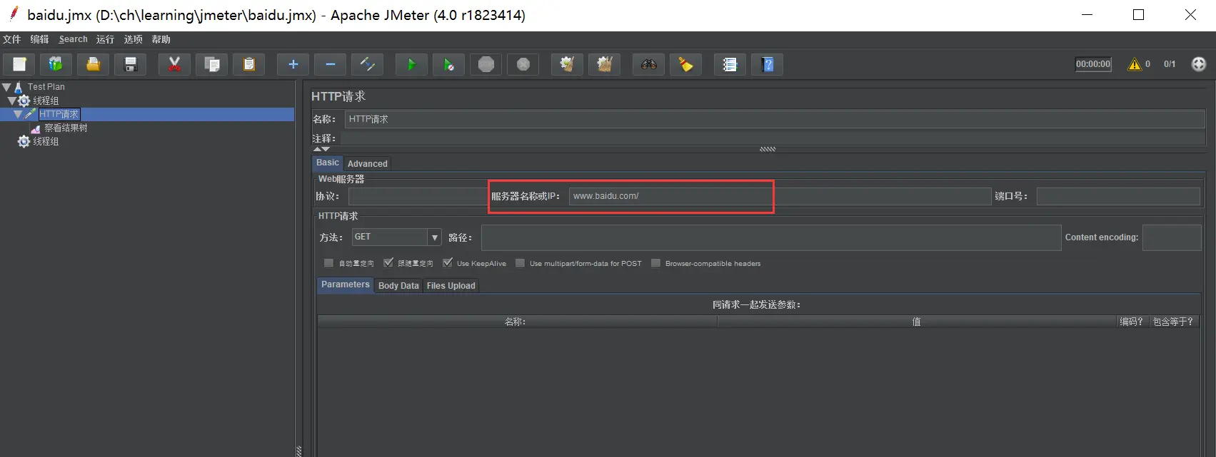
Task: Click the 路径 path input field
Action: click(771, 237)
